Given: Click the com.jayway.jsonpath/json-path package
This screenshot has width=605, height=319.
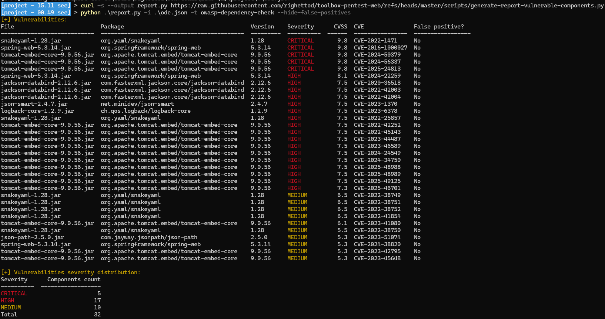Looking at the screenshot, I should click(x=149, y=237).
